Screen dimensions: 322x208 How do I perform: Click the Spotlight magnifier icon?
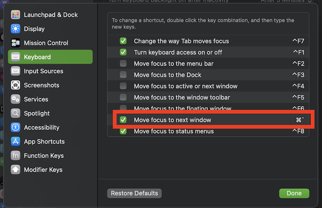[16, 113]
